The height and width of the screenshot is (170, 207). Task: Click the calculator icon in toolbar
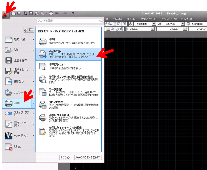(119, 24)
